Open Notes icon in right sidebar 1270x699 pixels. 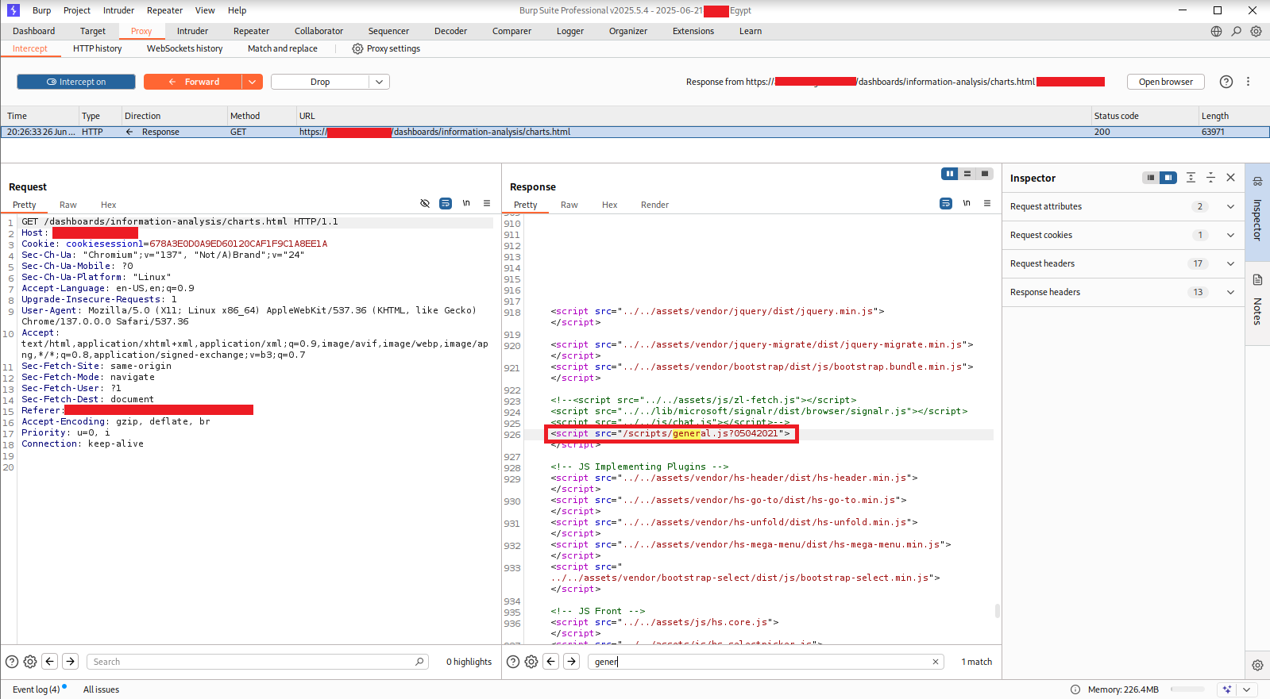[1257, 280]
